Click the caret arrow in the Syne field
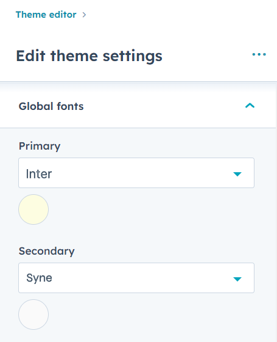 click(237, 279)
